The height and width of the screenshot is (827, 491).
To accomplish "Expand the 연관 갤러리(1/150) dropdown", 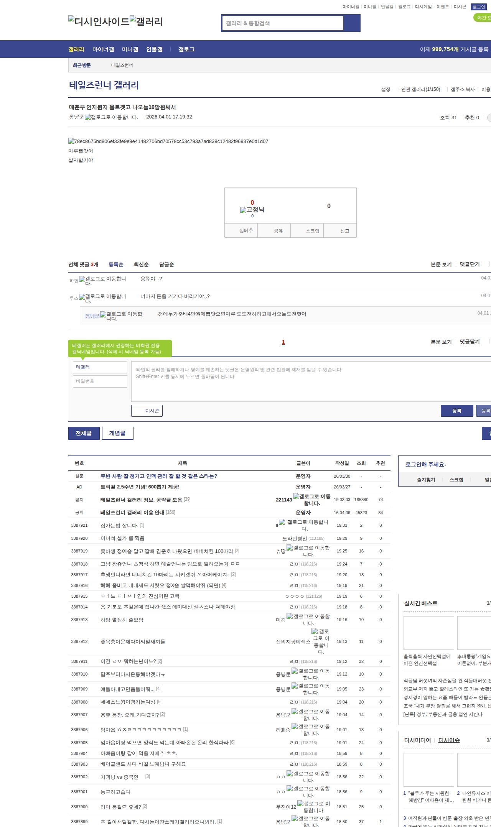I will pos(420,89).
